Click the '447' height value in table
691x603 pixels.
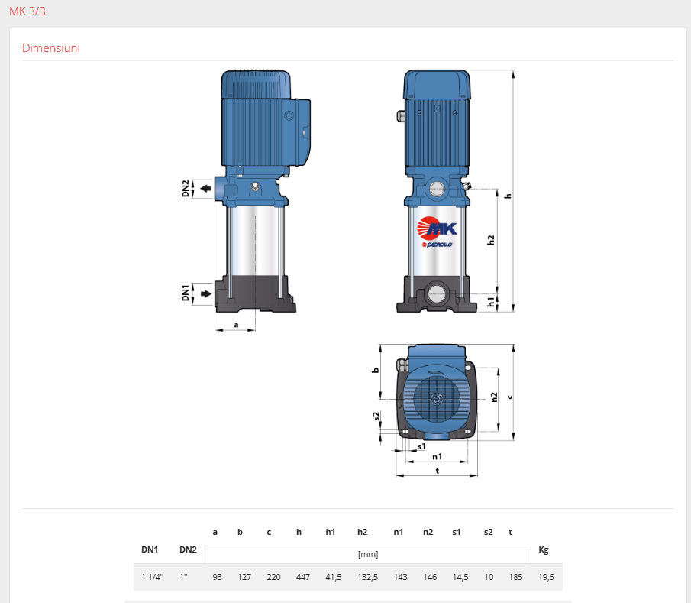point(303,577)
